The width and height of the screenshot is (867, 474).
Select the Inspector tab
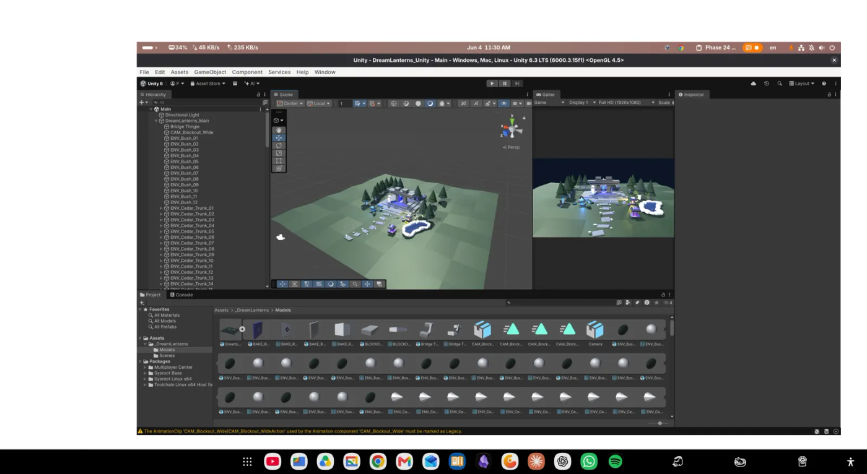691,95
